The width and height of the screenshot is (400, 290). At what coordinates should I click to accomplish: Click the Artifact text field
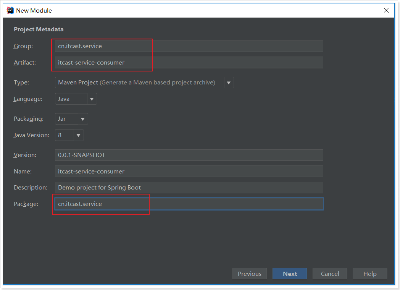(189, 63)
